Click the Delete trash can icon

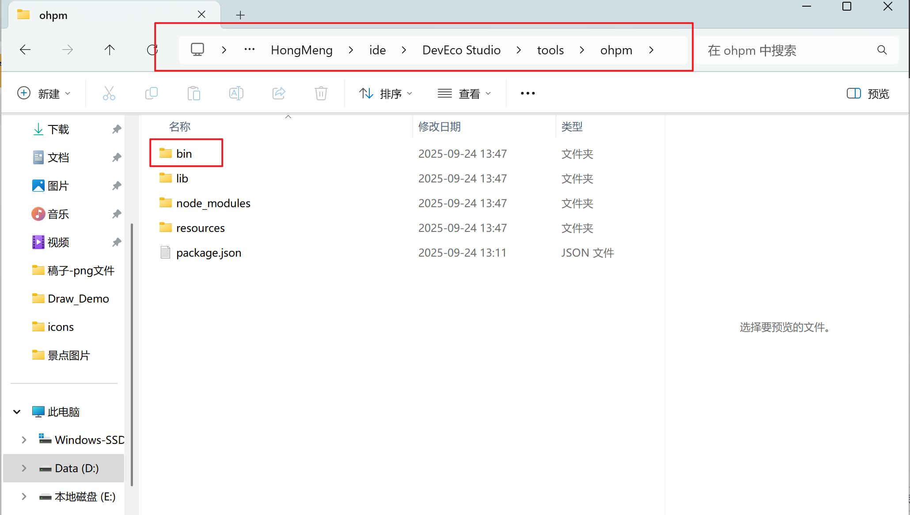(x=321, y=93)
